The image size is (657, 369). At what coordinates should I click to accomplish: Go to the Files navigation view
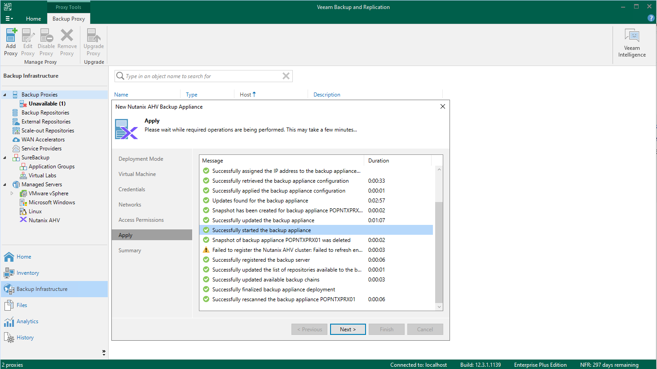(x=22, y=305)
